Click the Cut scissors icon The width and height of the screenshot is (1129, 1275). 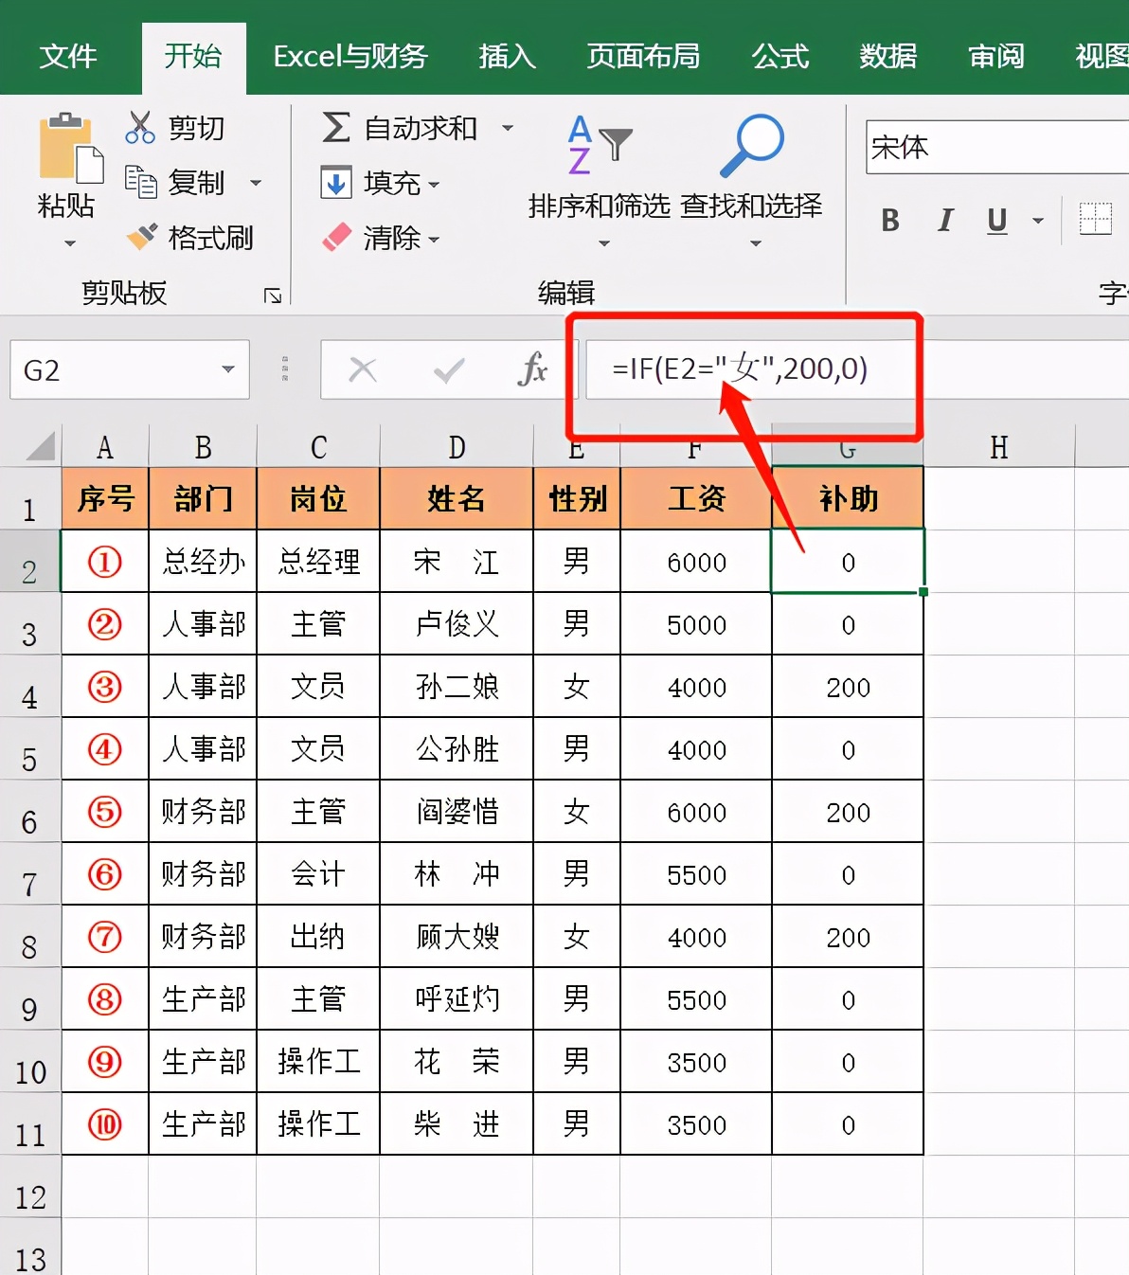140,127
